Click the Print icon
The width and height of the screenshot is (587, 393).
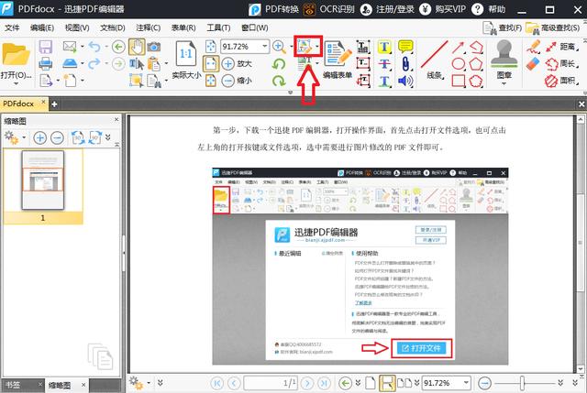45,63
